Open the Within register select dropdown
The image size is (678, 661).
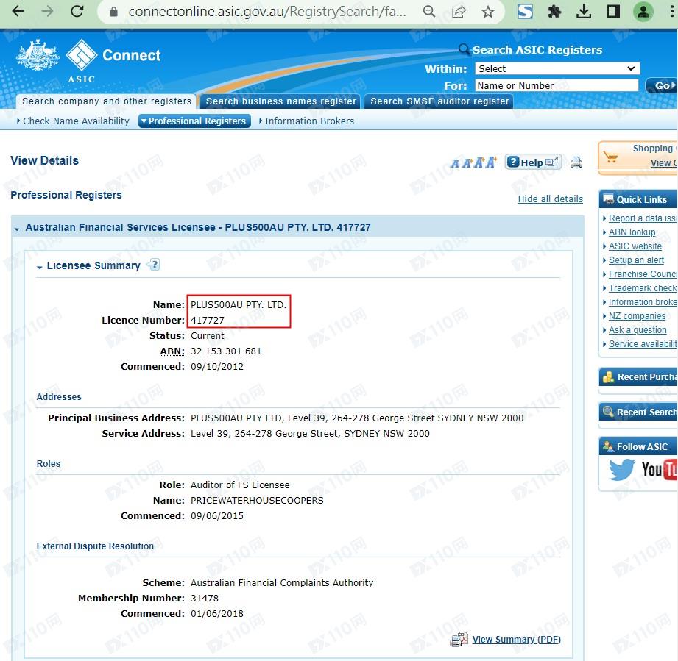557,68
